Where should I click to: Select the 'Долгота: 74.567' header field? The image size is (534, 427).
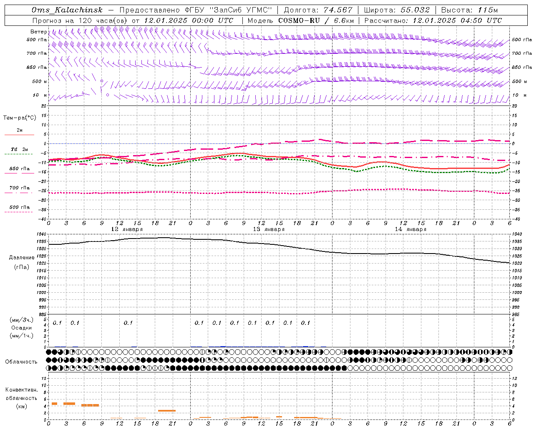point(318,10)
